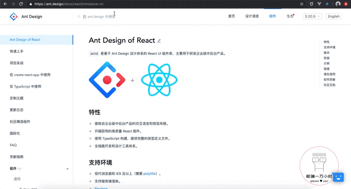This screenshot has width=351, height=189.
Task: Open 在 create-react-app 中使用 in the sidebar
Action: (30, 75)
